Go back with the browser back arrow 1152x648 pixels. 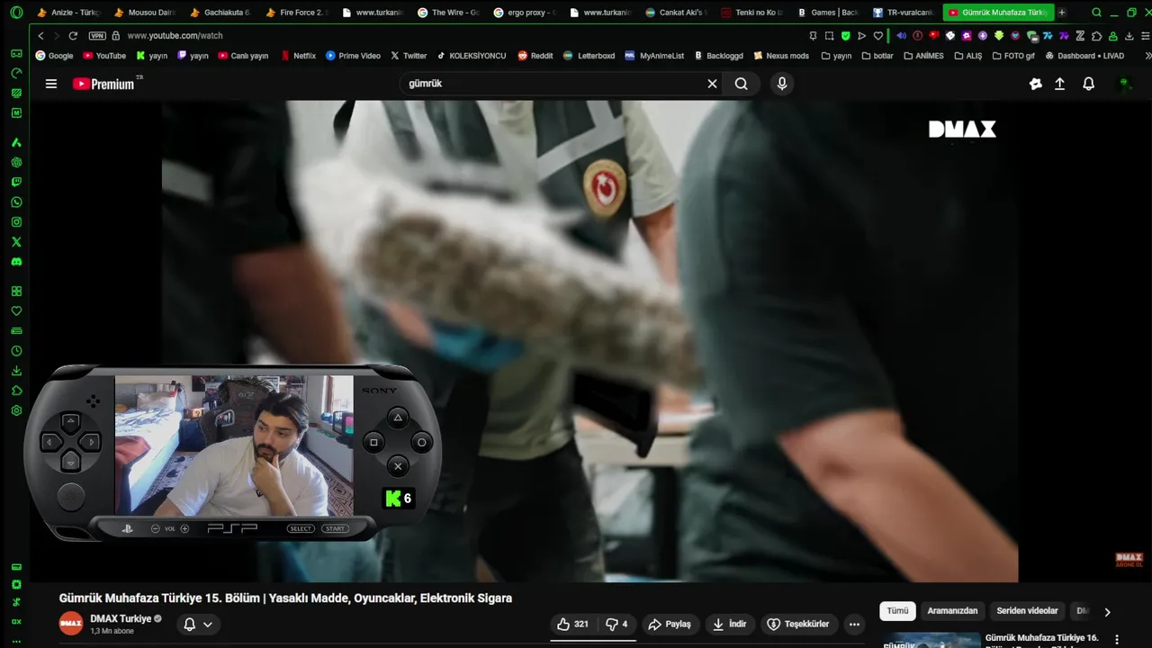pyautogui.click(x=40, y=35)
